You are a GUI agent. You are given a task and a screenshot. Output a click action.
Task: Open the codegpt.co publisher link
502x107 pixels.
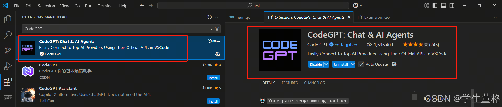tap(346, 45)
